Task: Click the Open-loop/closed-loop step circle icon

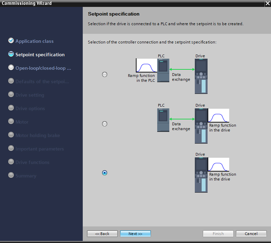Action: [x=11, y=67]
